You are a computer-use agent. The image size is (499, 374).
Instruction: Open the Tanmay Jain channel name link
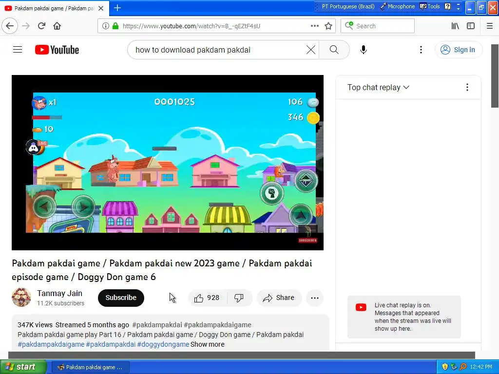(59, 293)
